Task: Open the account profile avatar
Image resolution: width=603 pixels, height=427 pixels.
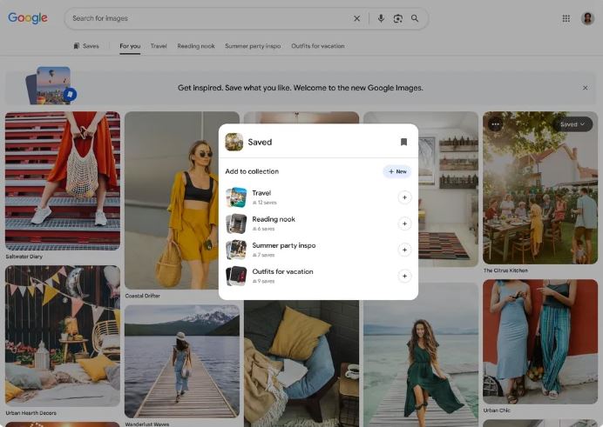Action: [x=587, y=18]
